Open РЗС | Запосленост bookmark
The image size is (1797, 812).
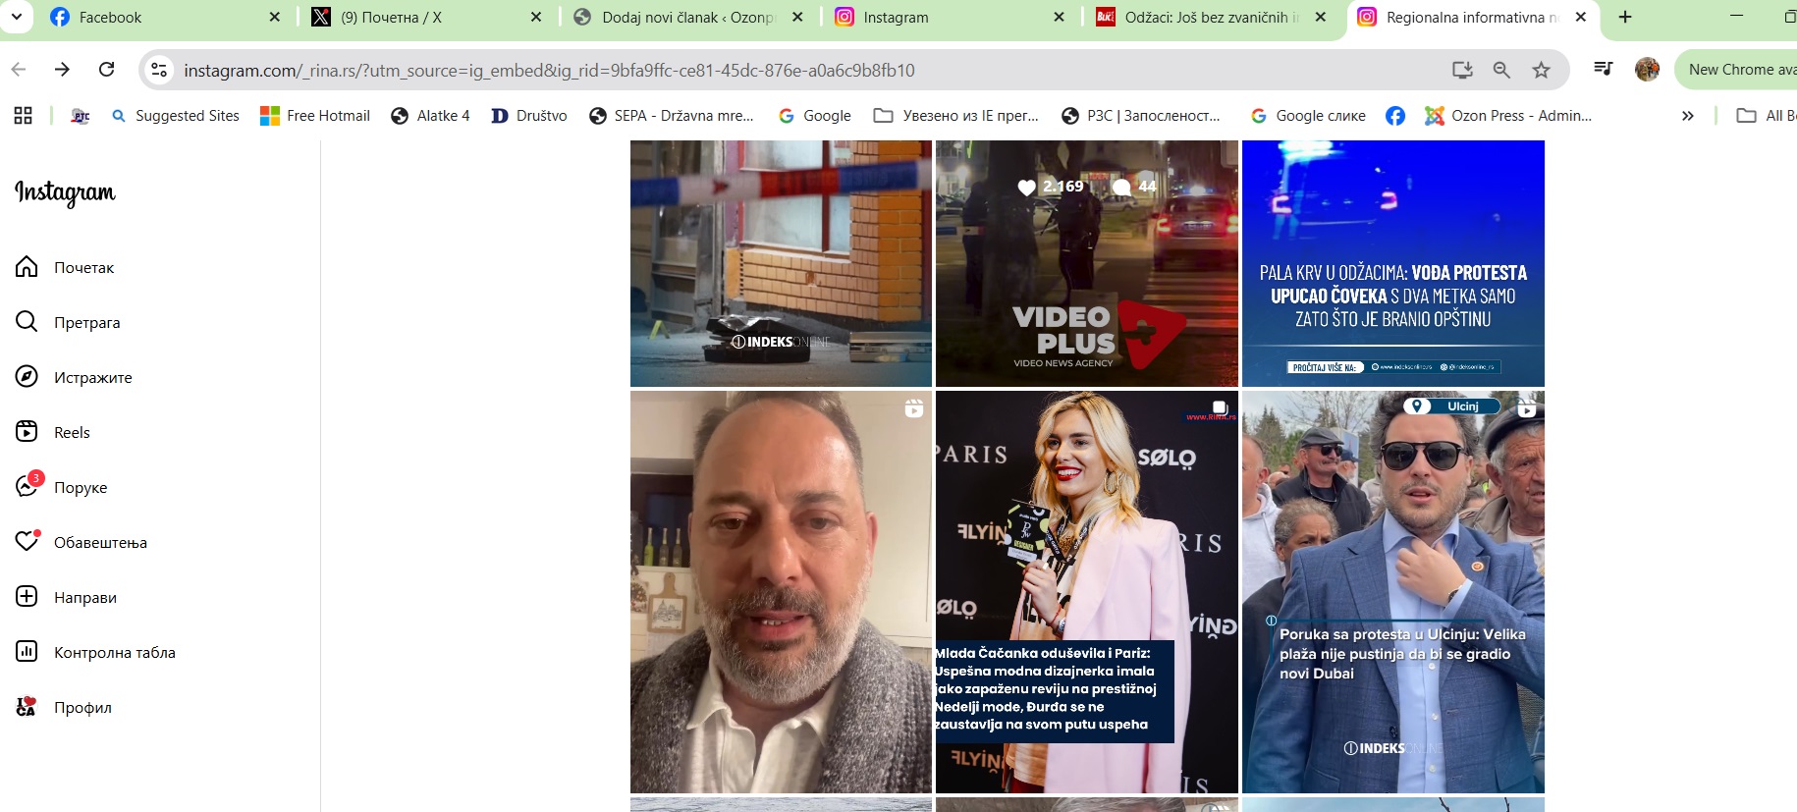click(x=1141, y=116)
